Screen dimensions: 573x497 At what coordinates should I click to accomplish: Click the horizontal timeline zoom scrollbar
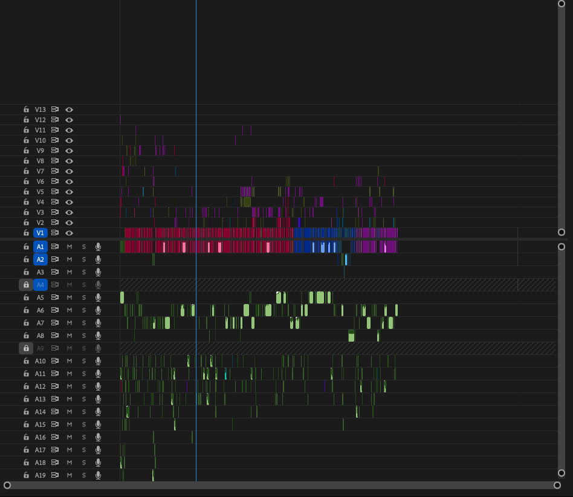point(282,485)
